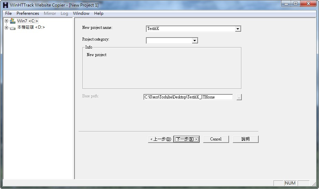Open the Log menu

pos(64,13)
